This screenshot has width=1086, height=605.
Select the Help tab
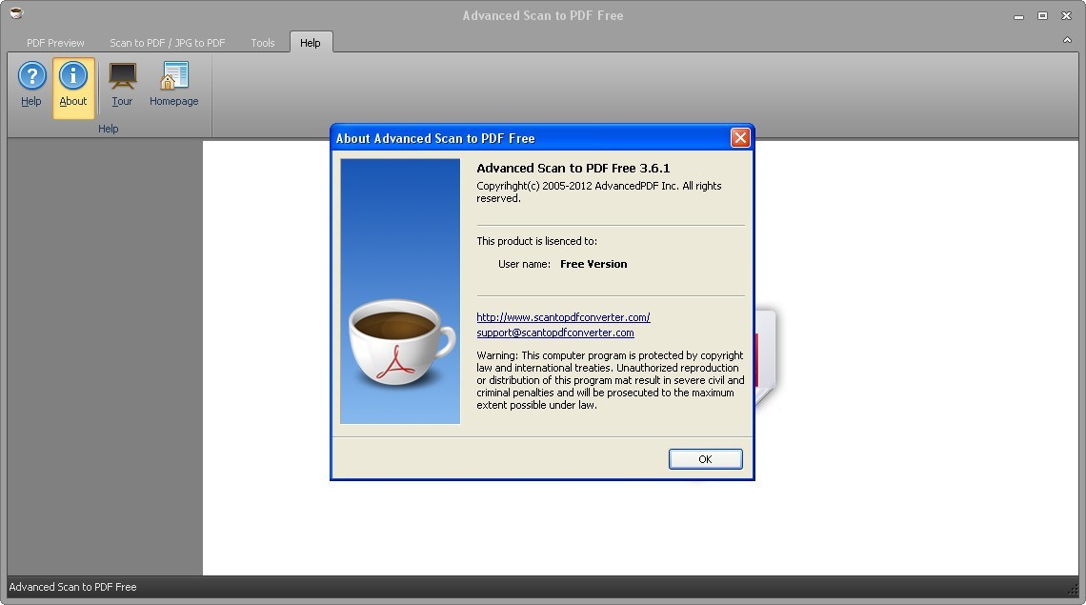point(311,43)
